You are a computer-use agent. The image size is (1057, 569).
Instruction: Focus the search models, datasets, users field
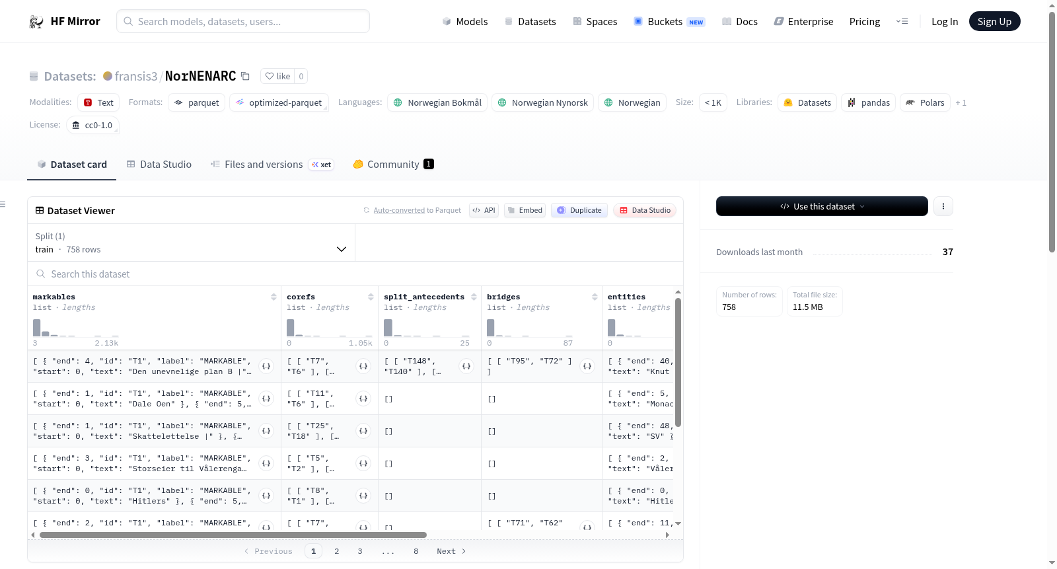pos(243,21)
